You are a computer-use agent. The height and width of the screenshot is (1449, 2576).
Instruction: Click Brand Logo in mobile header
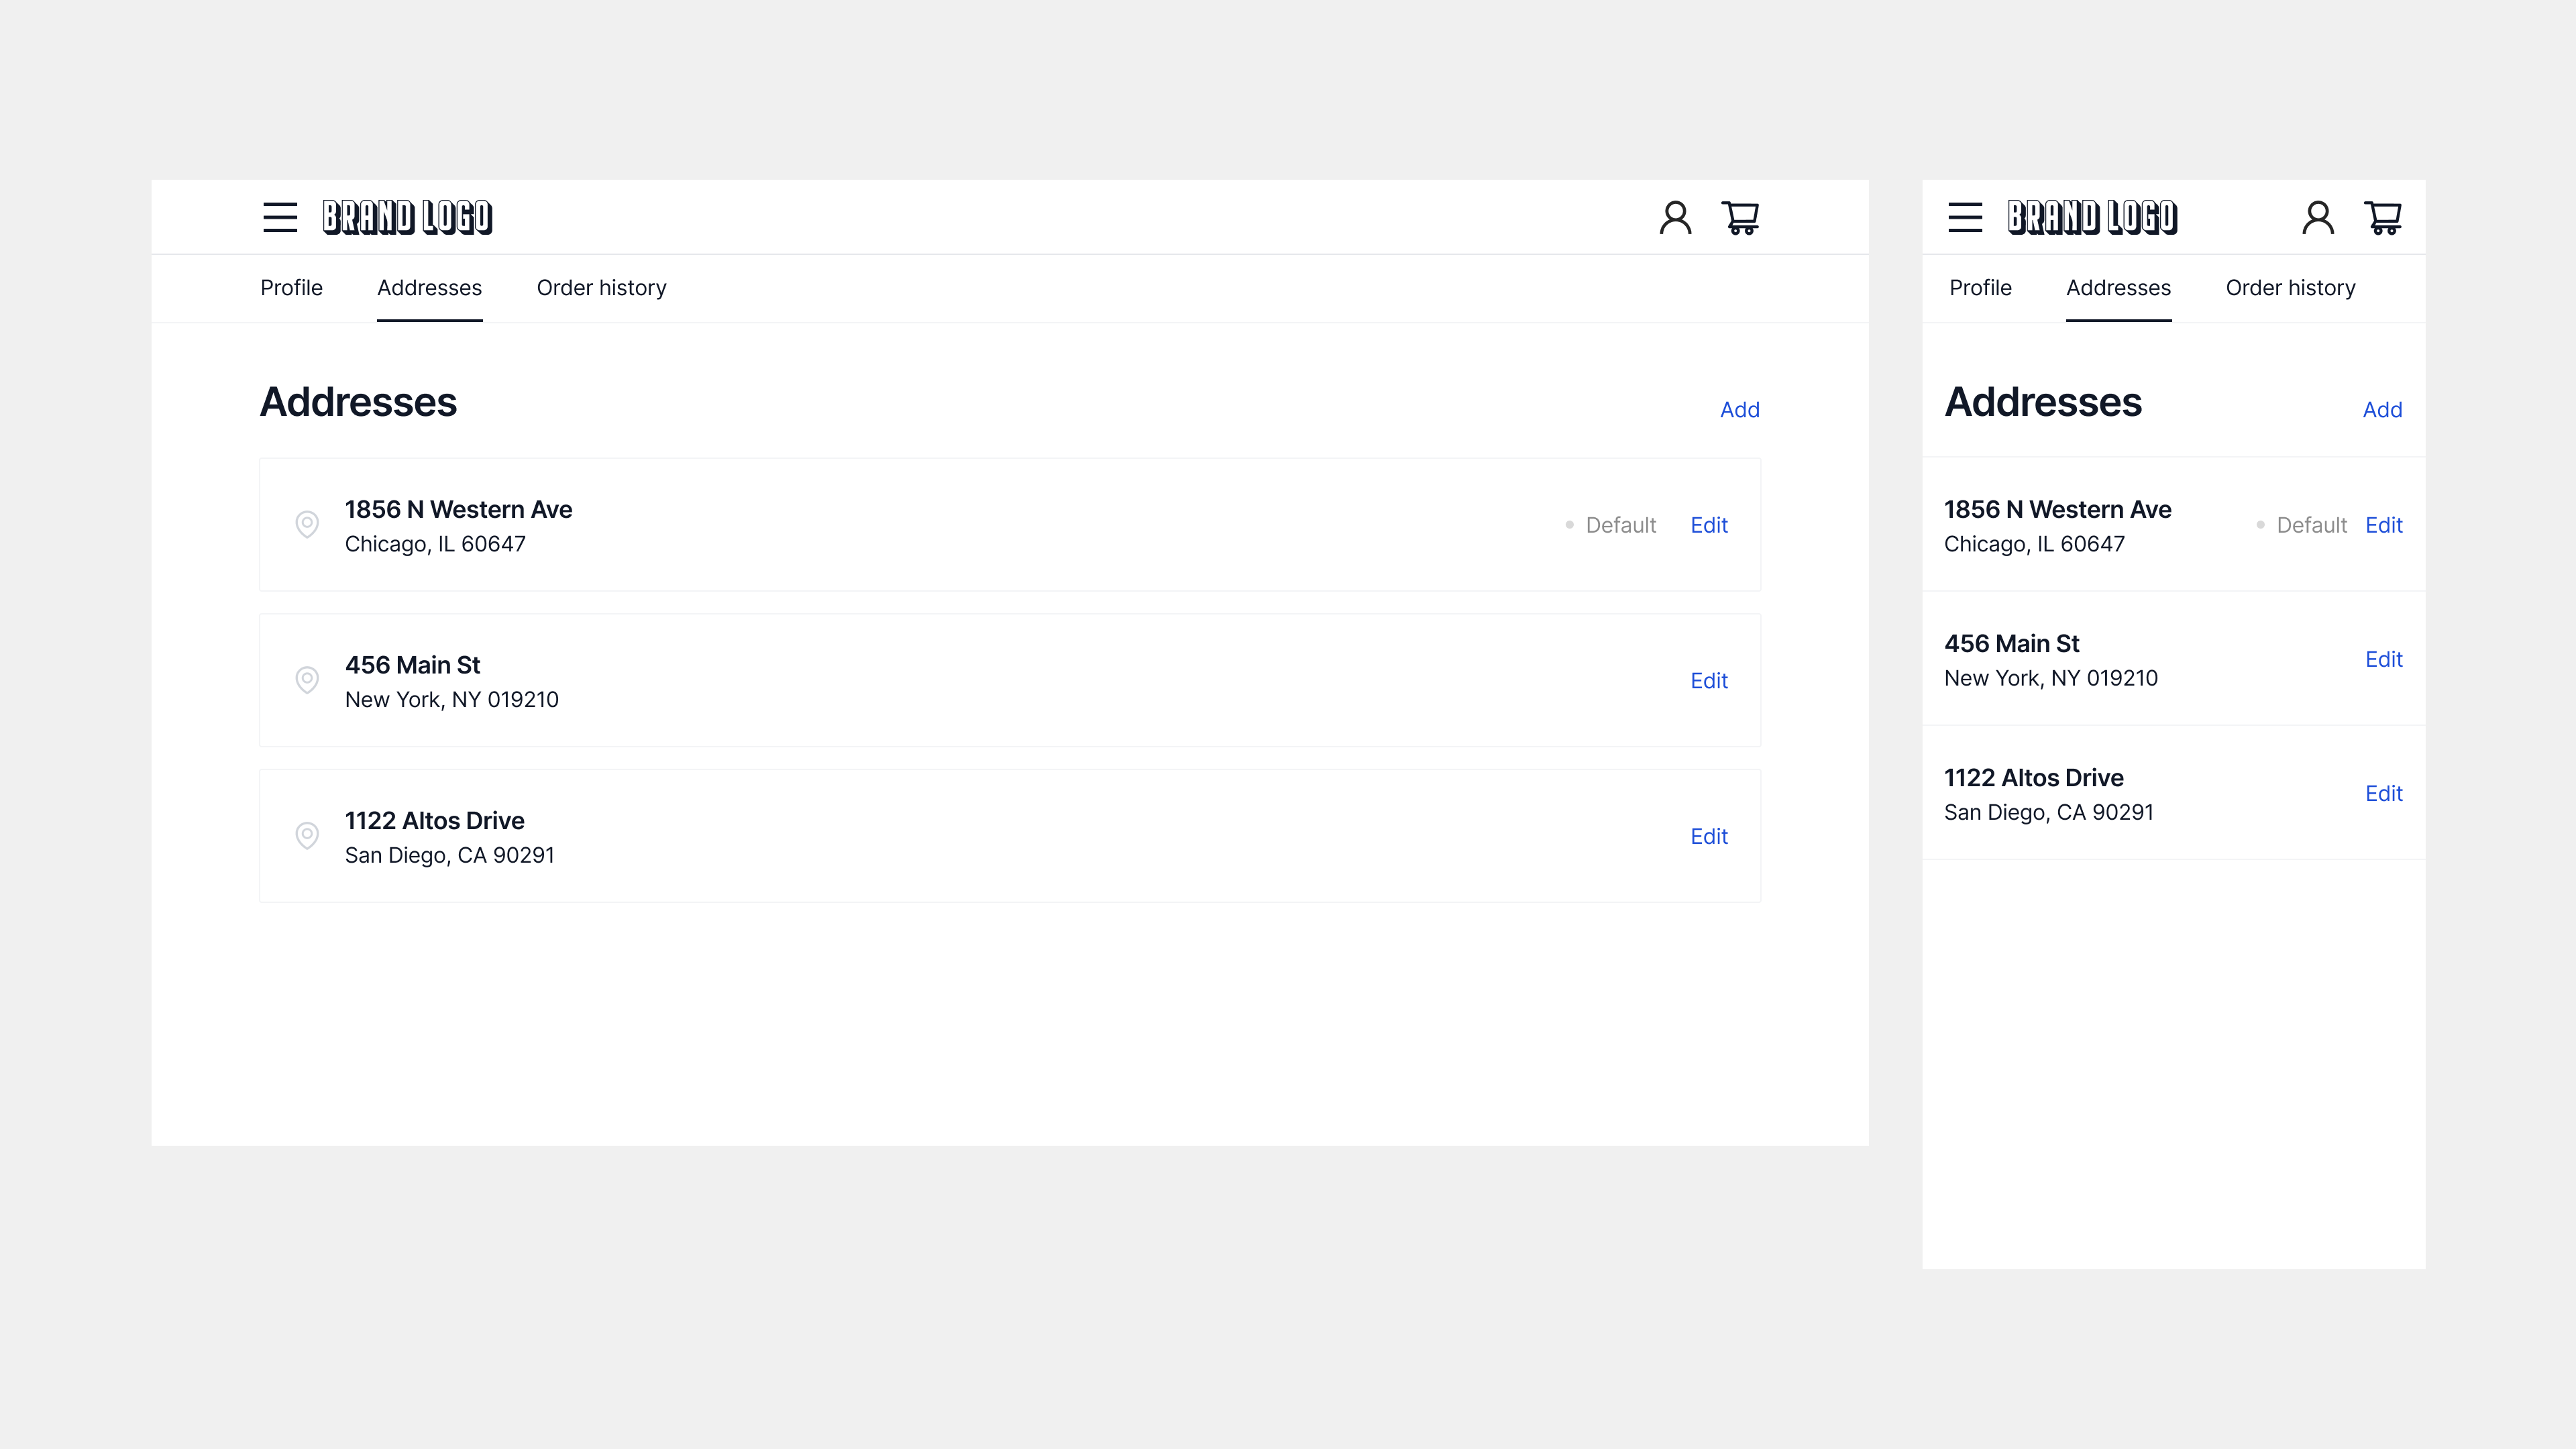point(2092,217)
